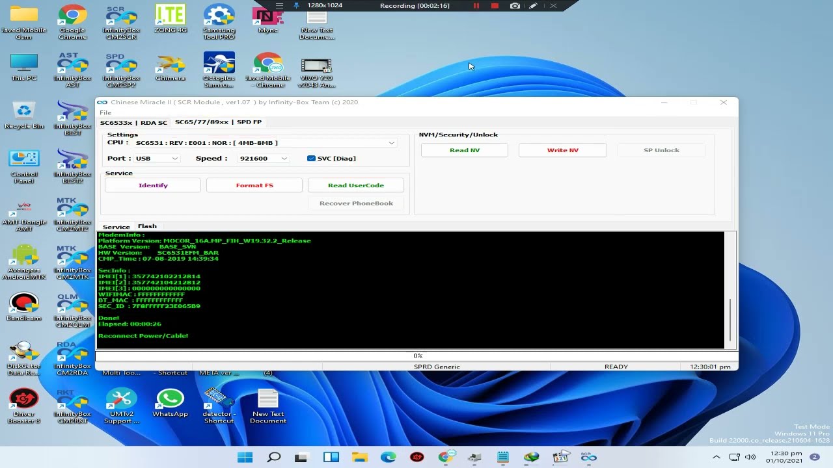Image resolution: width=833 pixels, height=468 pixels.
Task: Show hidden system tray icons
Action: pos(717,457)
